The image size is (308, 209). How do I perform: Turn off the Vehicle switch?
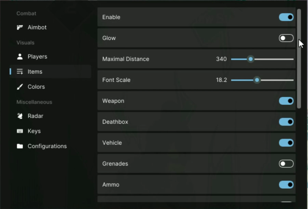click(286, 143)
